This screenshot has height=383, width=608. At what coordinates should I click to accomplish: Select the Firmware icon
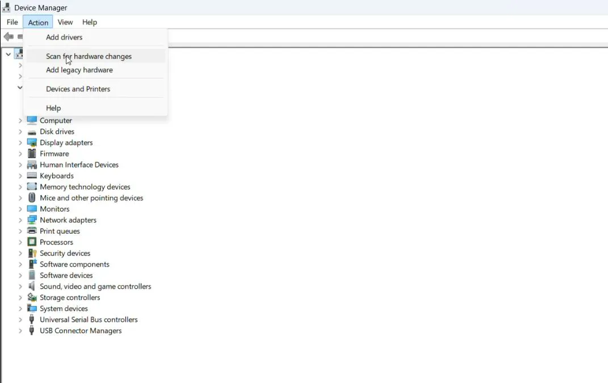(31, 154)
